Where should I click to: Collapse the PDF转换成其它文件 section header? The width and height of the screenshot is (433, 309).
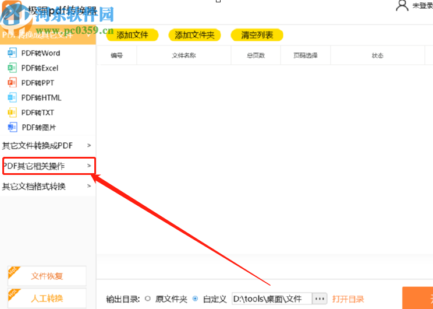click(x=48, y=35)
